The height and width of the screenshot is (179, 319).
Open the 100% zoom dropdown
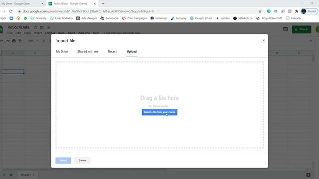click(32, 41)
